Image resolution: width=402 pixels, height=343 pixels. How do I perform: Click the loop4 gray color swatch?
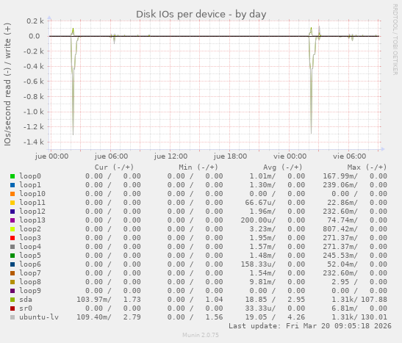click(12, 247)
